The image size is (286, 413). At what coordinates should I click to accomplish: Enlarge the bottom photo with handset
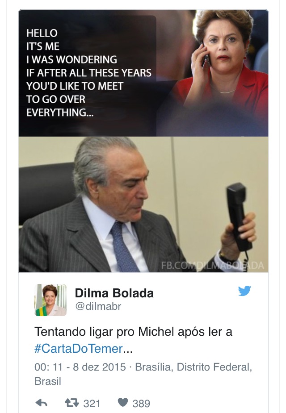tap(143, 204)
